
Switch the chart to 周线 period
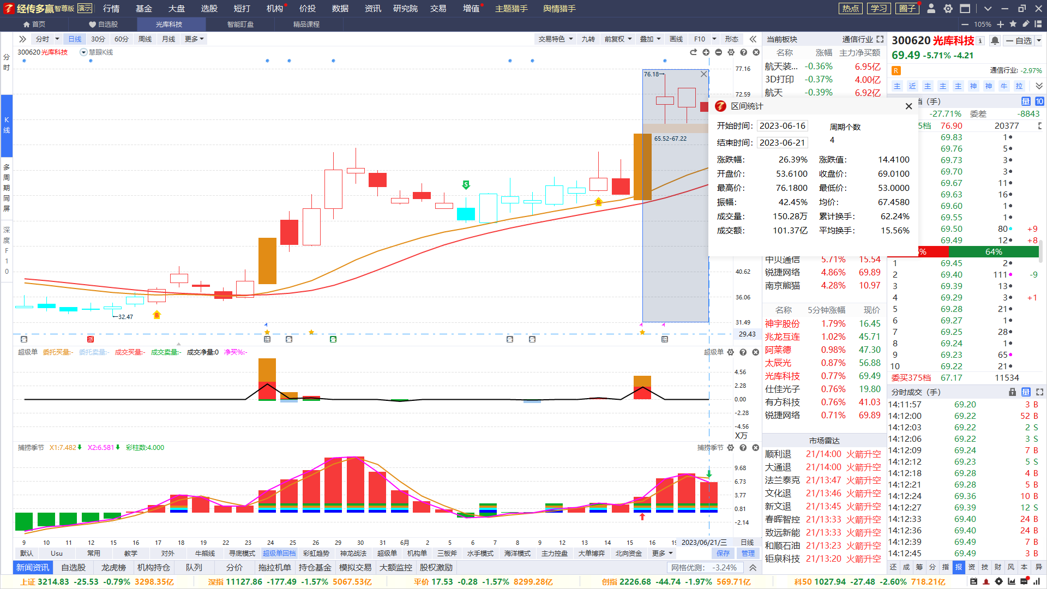click(x=145, y=39)
